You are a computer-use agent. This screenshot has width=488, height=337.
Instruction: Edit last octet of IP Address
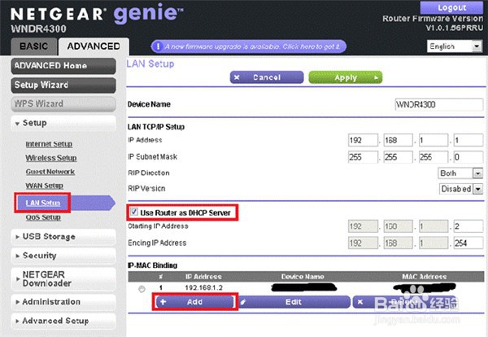[468, 140]
